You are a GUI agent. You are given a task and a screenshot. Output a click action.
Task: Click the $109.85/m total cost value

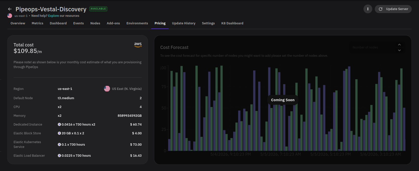pyautogui.click(x=28, y=51)
